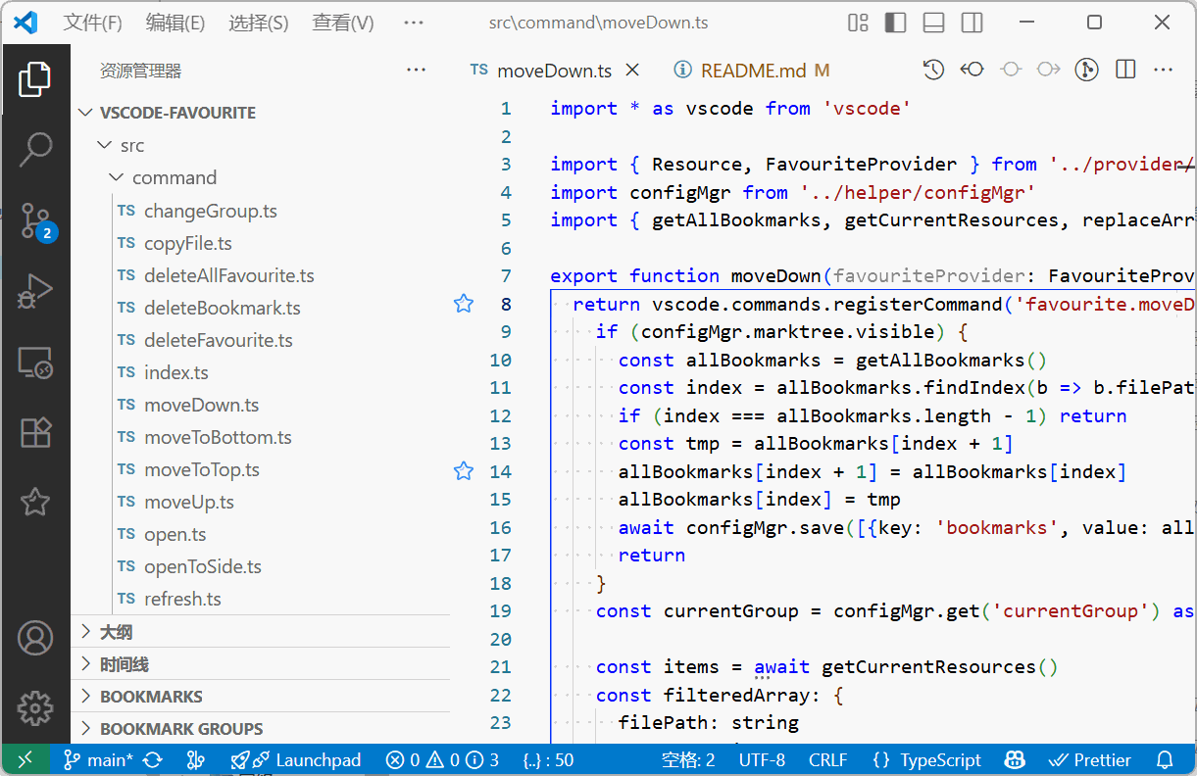Image resolution: width=1197 pixels, height=776 pixels.
Task: Open the 文件(F) menu
Action: coord(92,23)
